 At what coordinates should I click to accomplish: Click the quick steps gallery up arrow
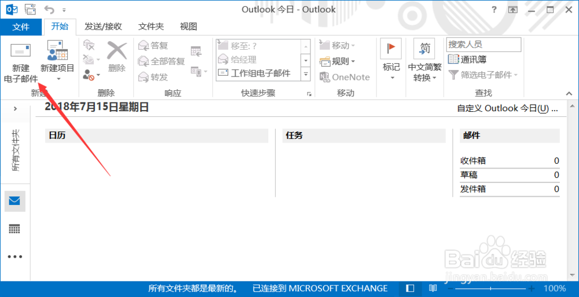click(306, 46)
